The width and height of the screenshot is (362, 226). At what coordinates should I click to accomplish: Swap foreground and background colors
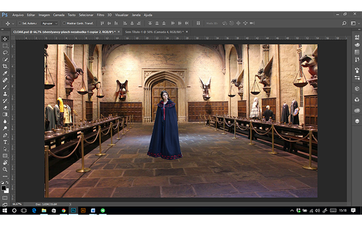coord(7,182)
